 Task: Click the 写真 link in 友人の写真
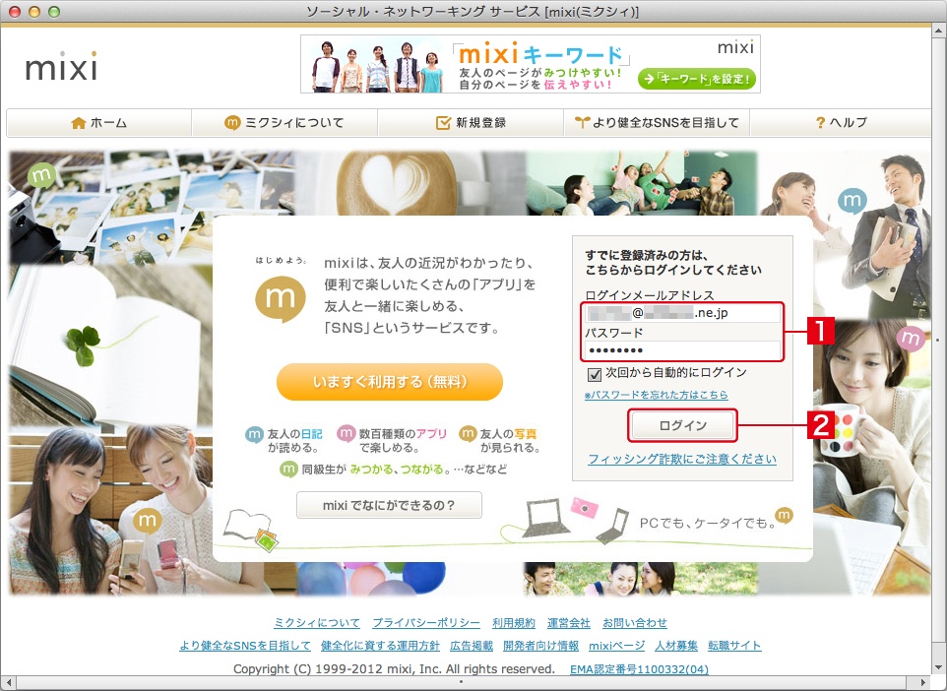tap(526, 434)
